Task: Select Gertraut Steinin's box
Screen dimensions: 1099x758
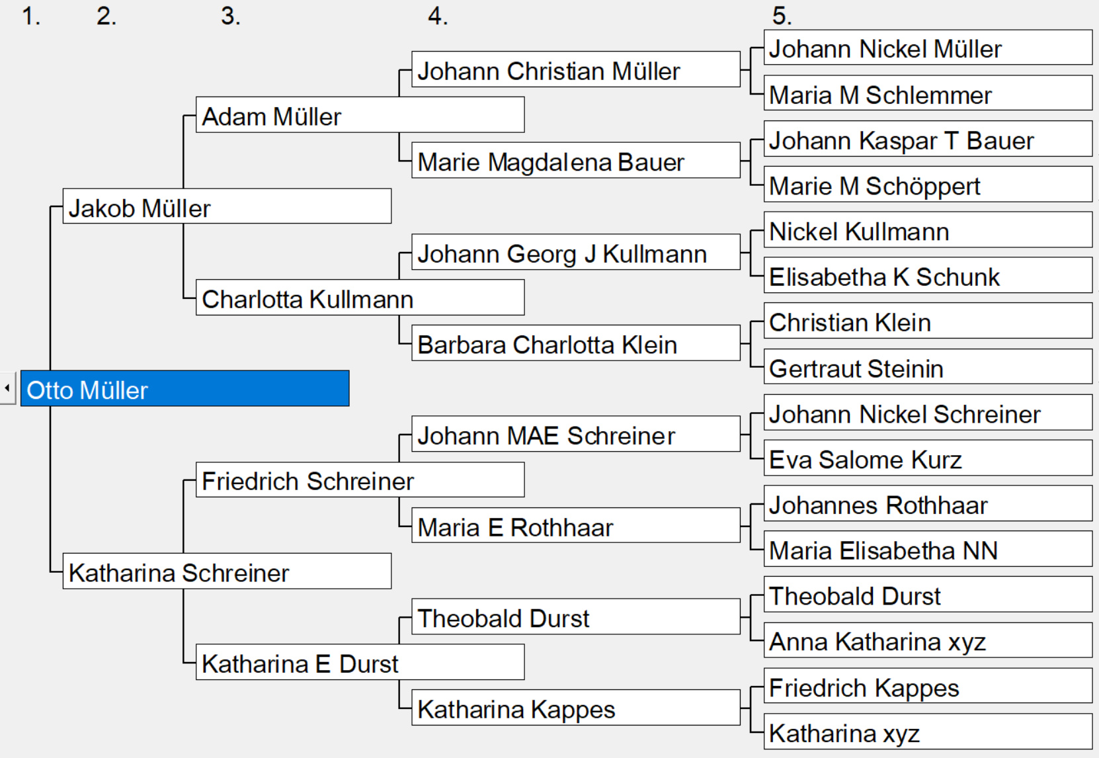Action: coord(928,366)
